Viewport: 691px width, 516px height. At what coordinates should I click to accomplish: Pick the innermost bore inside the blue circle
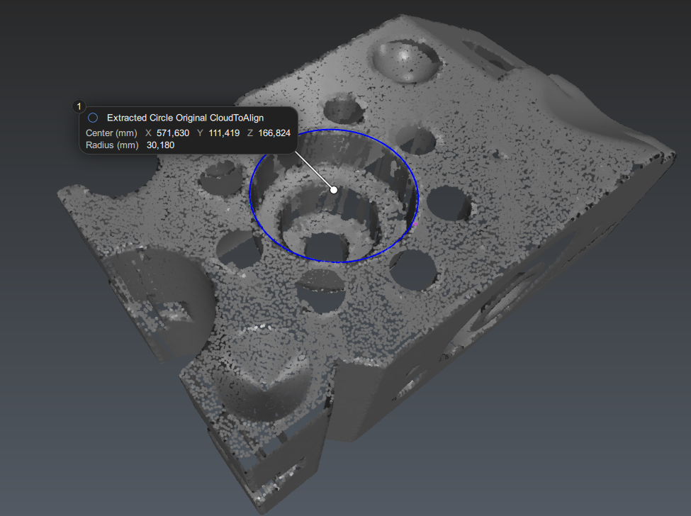click(326, 245)
